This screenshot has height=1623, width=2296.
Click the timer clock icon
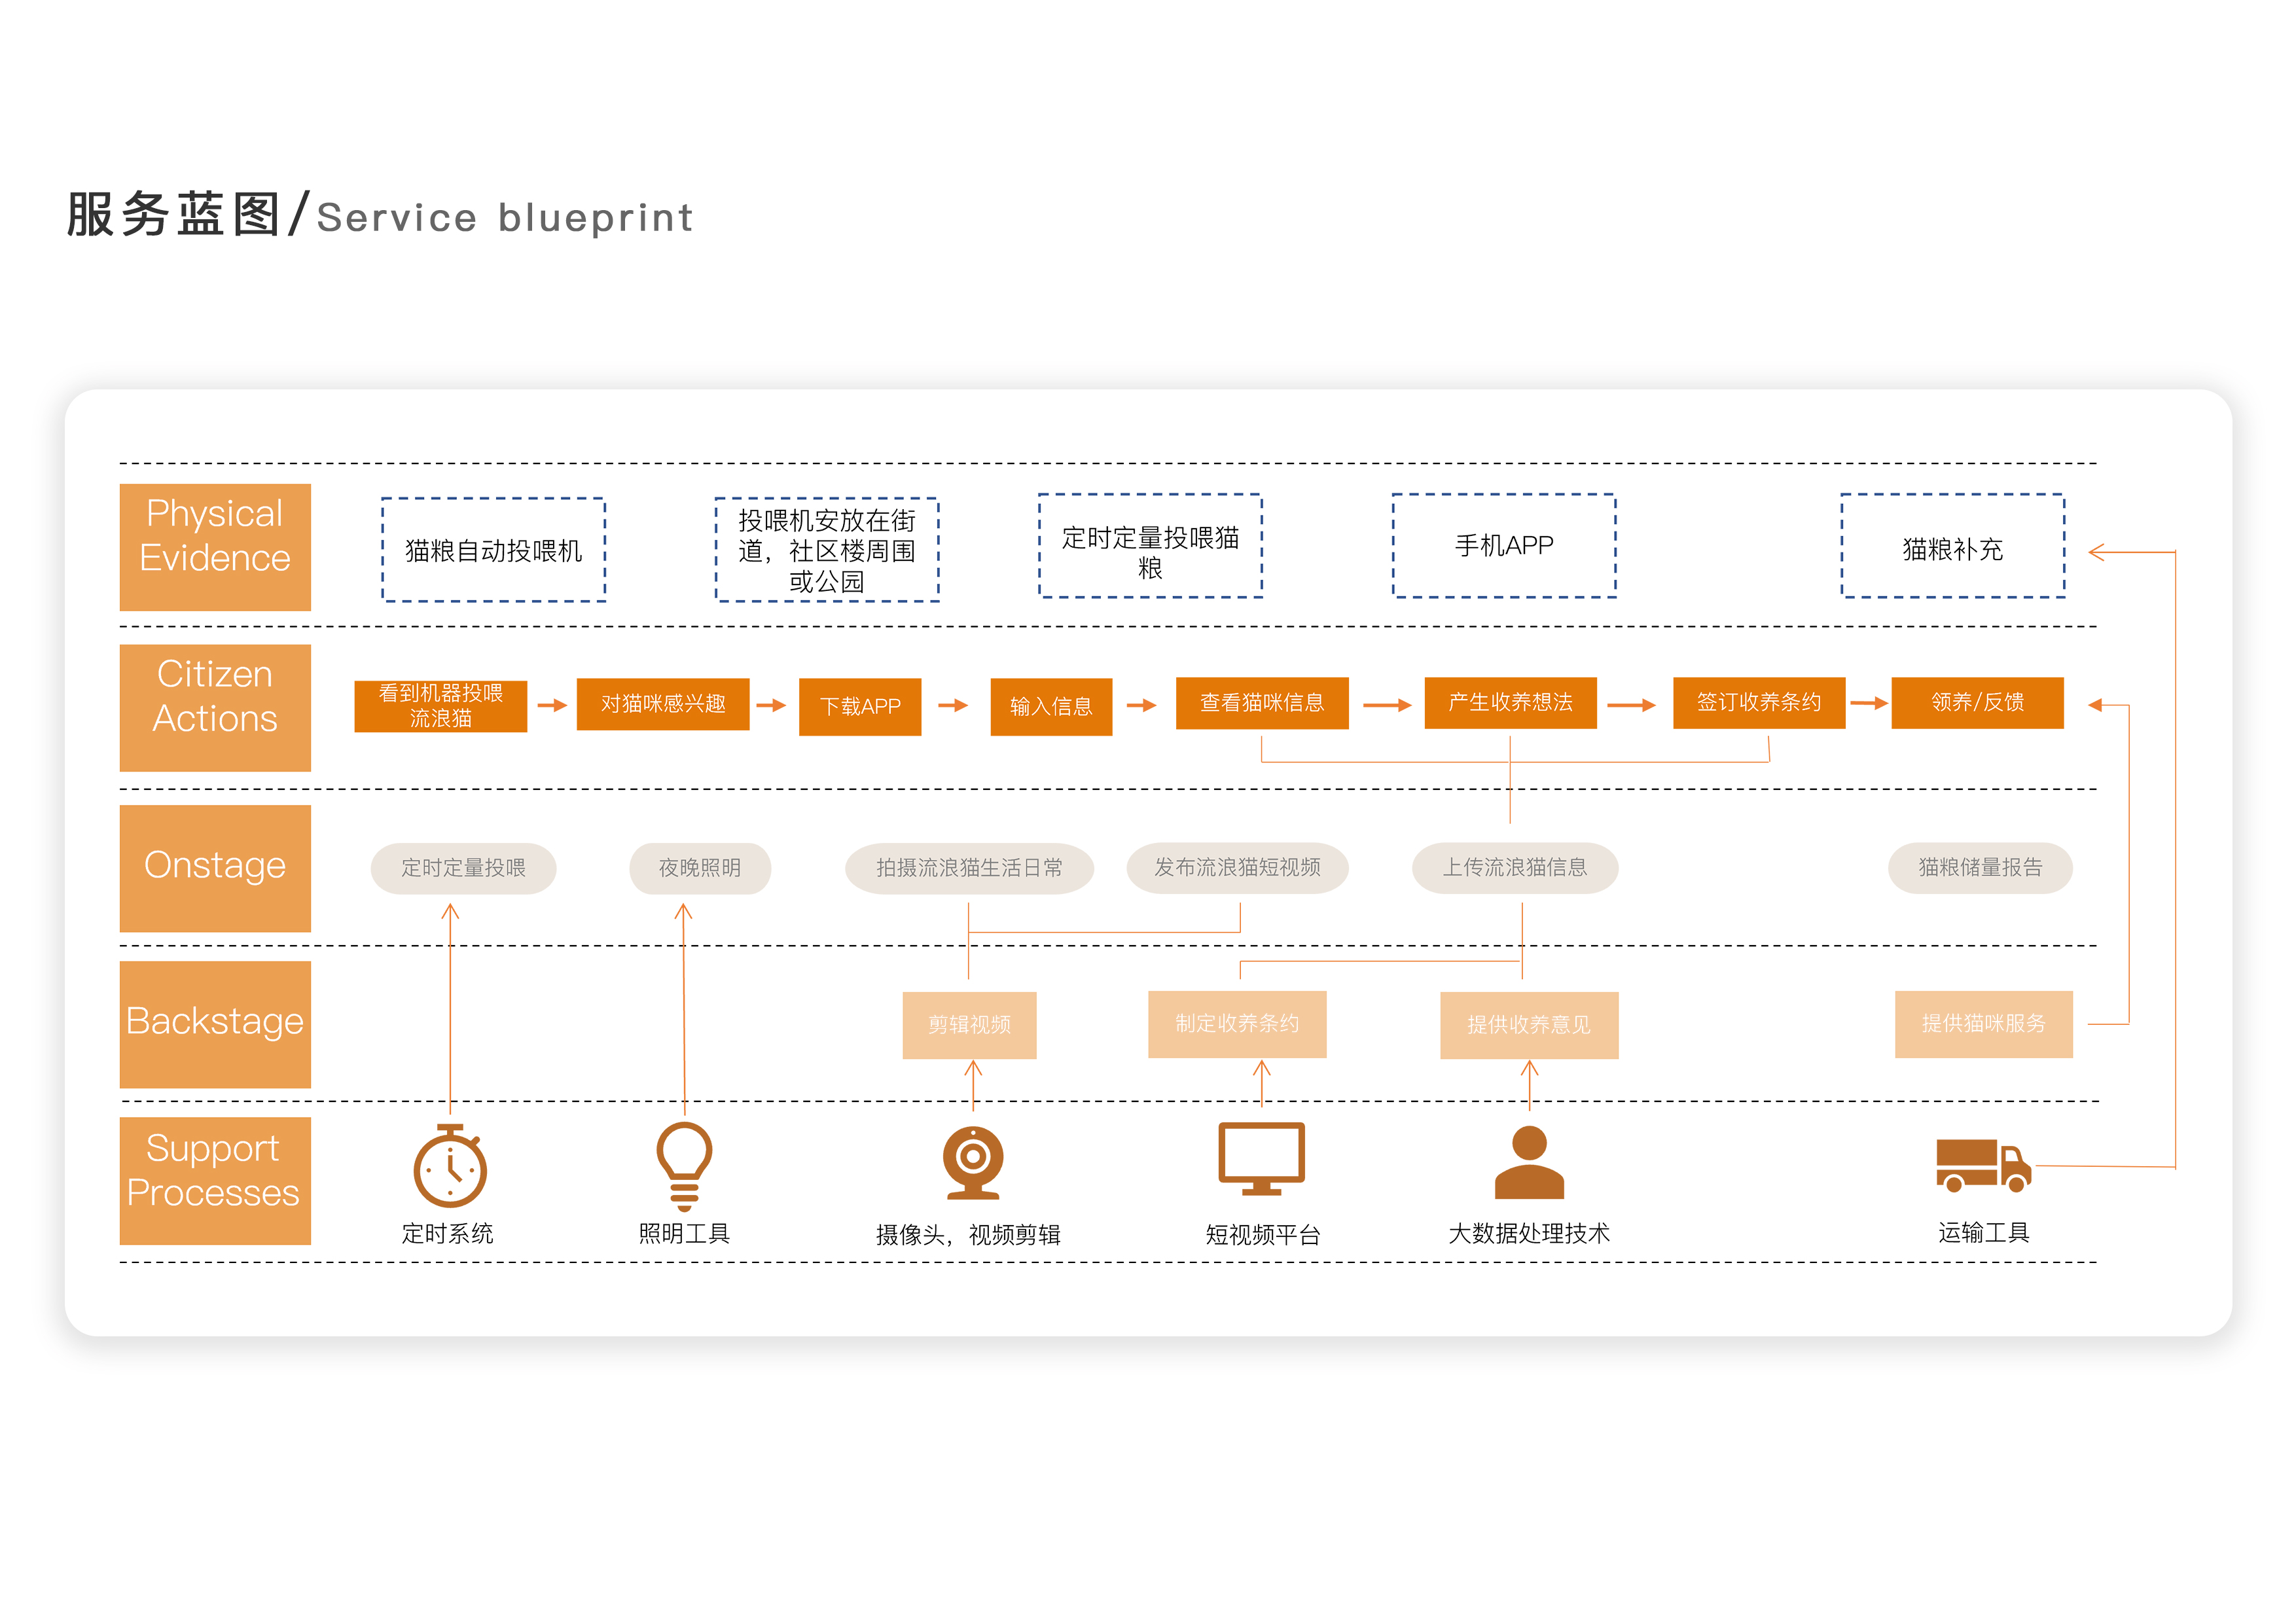coord(450,1167)
